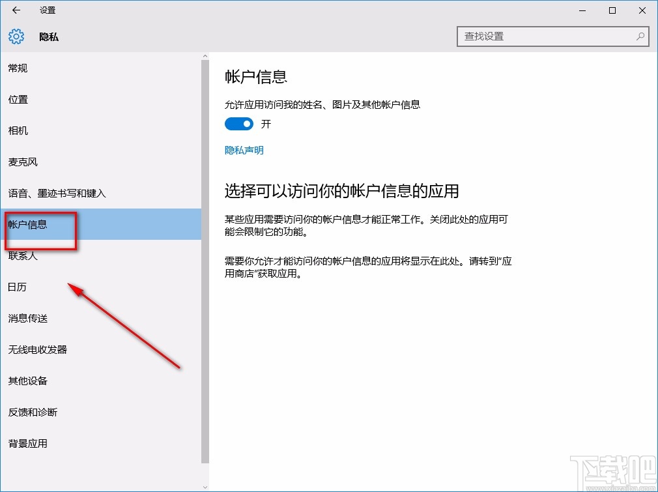Select the 位置 privacy category

[x=18, y=99]
